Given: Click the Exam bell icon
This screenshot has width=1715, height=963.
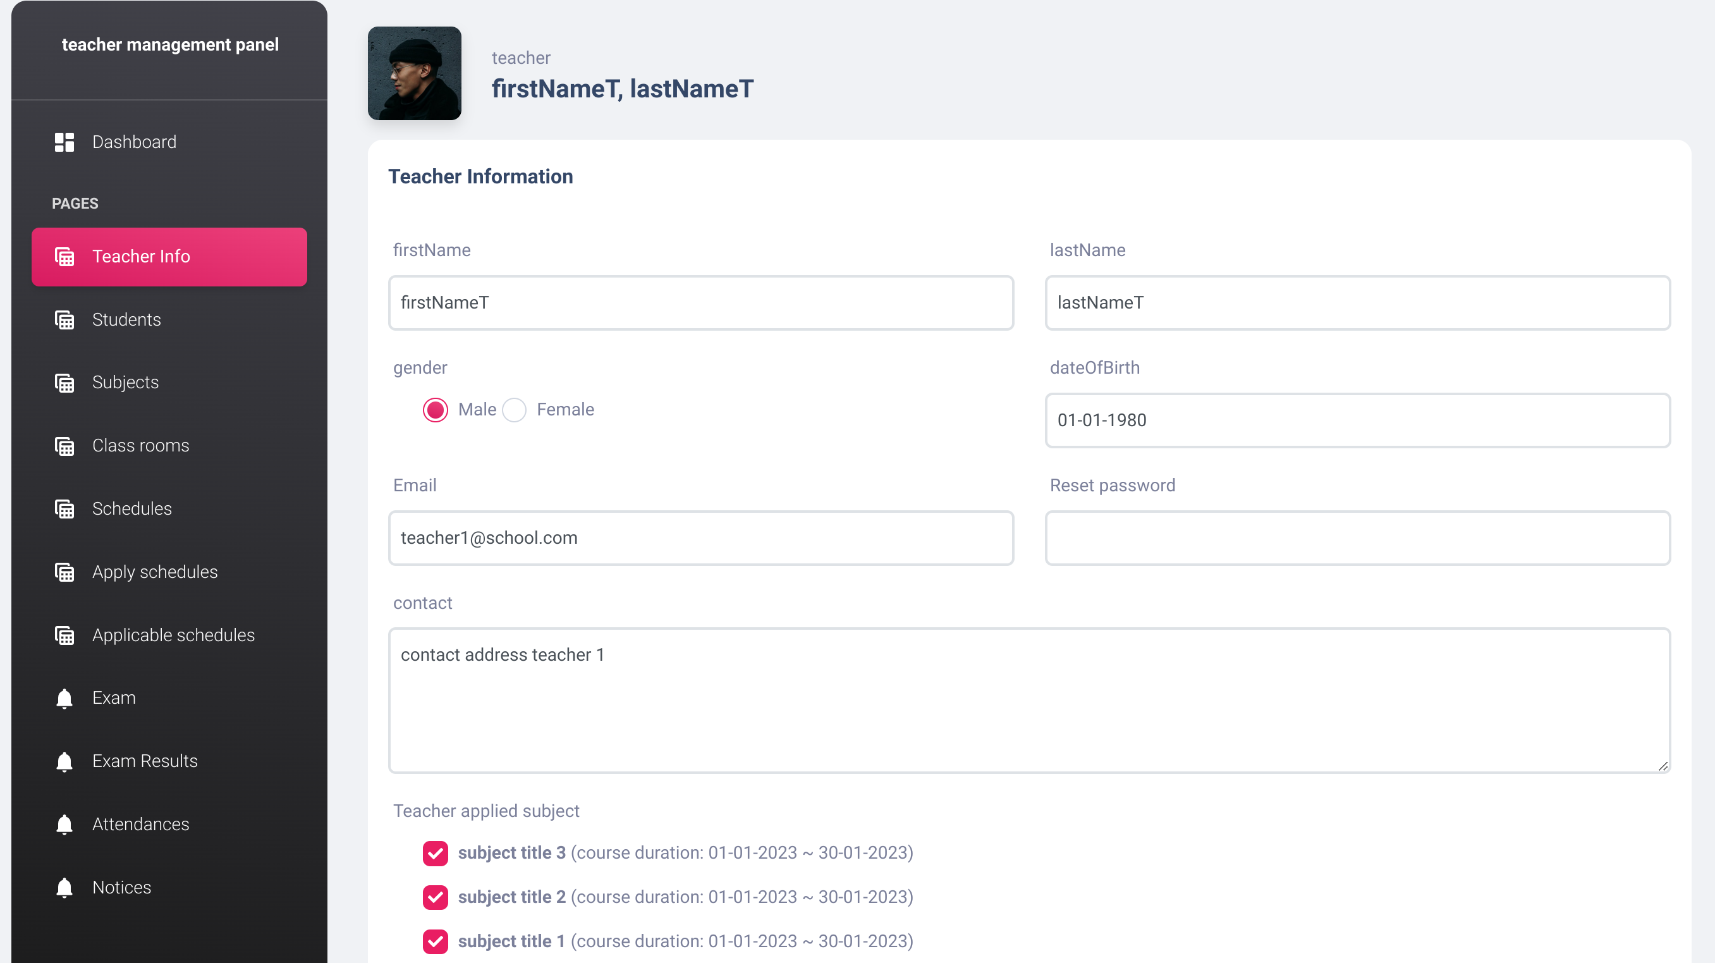Looking at the screenshot, I should (64, 698).
